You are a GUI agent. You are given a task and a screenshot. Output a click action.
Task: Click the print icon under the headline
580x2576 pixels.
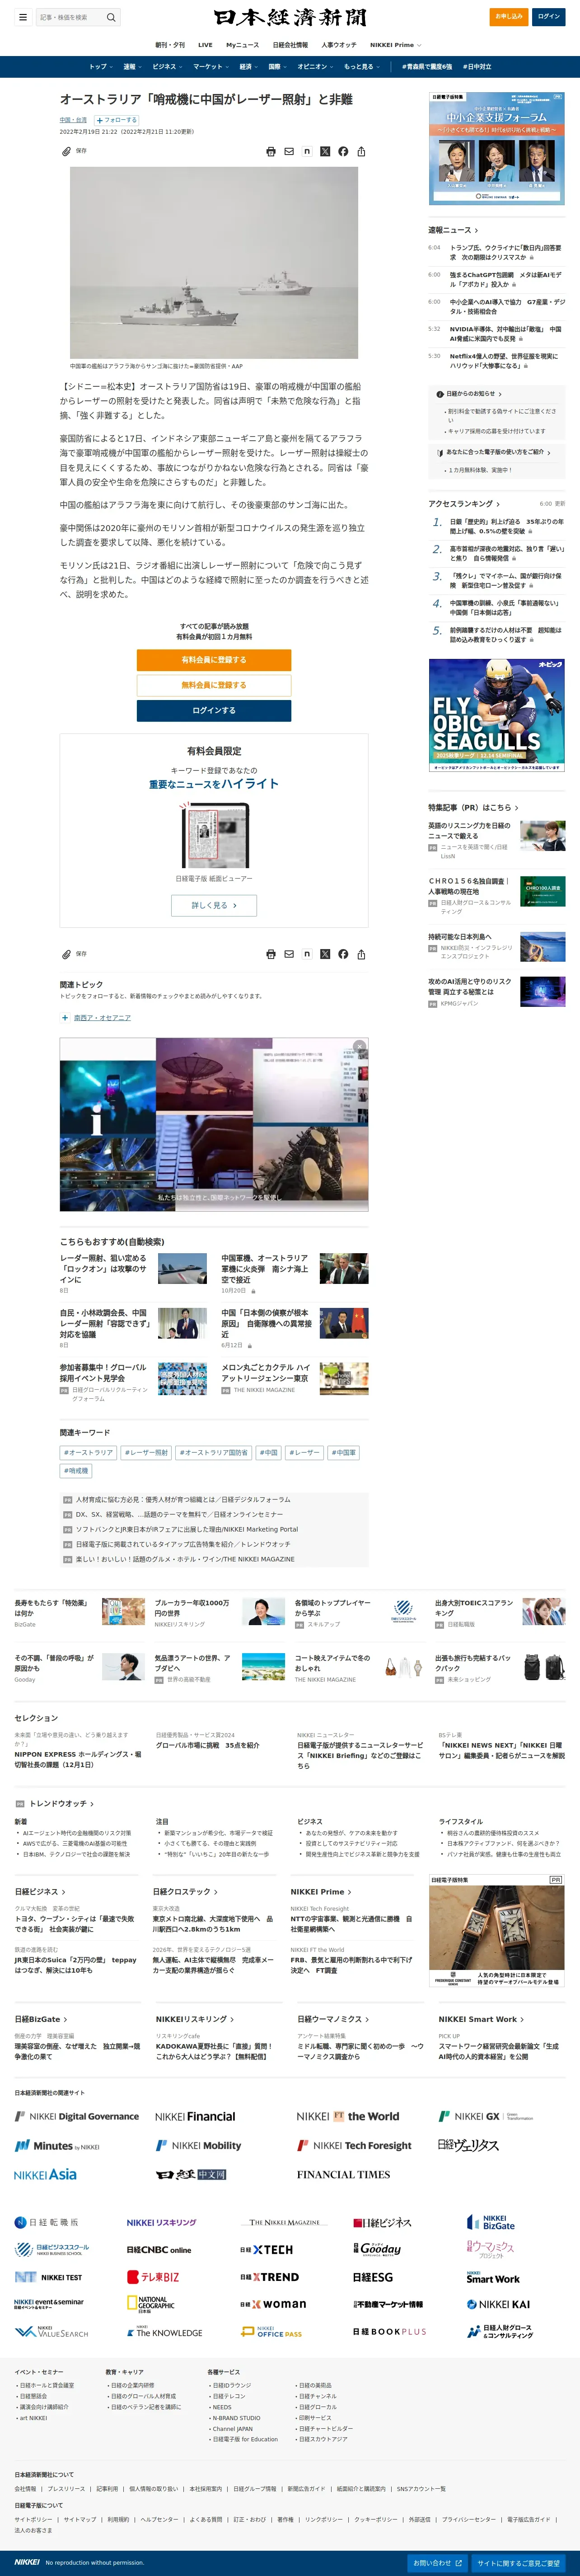[x=271, y=152]
